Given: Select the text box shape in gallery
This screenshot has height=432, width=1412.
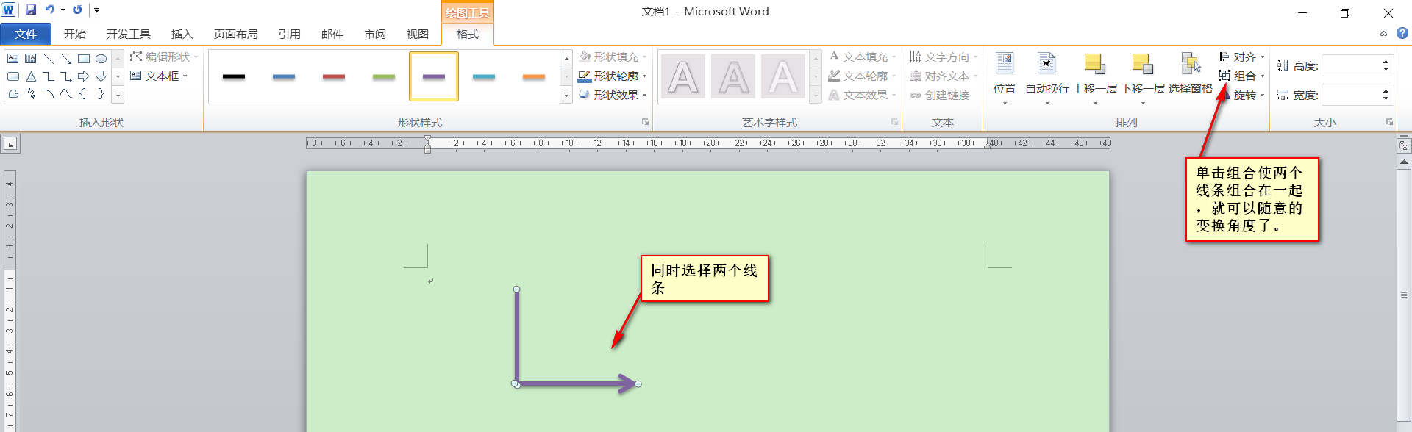Looking at the screenshot, I should 13,58.
